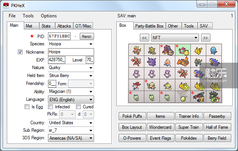Viewport: 238px width, 151px height.
Task: Select the Scizor slot below Charizard
Action: 183,73
